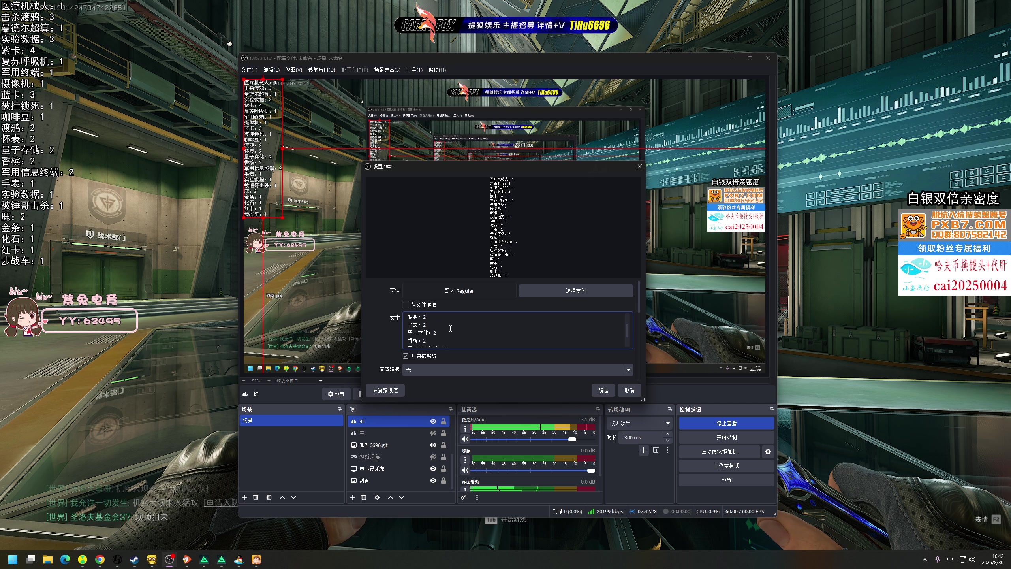
Task: Open virtual camera settings gear
Action: (x=768, y=452)
